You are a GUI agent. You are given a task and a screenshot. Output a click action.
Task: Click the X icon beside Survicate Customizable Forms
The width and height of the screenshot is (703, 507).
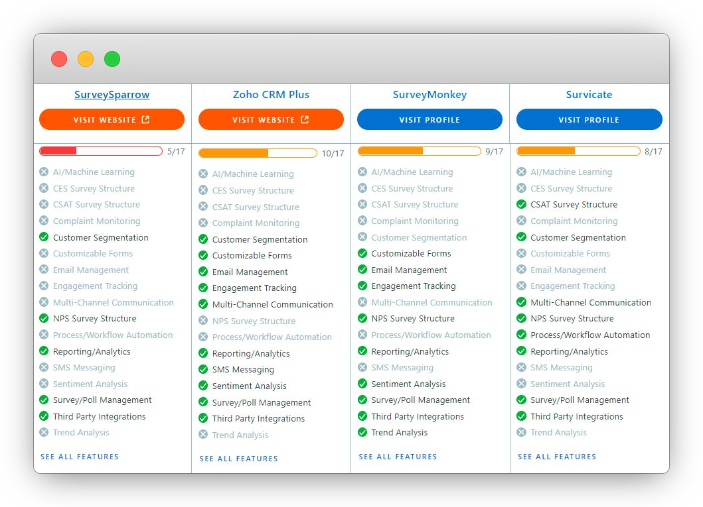(x=521, y=253)
